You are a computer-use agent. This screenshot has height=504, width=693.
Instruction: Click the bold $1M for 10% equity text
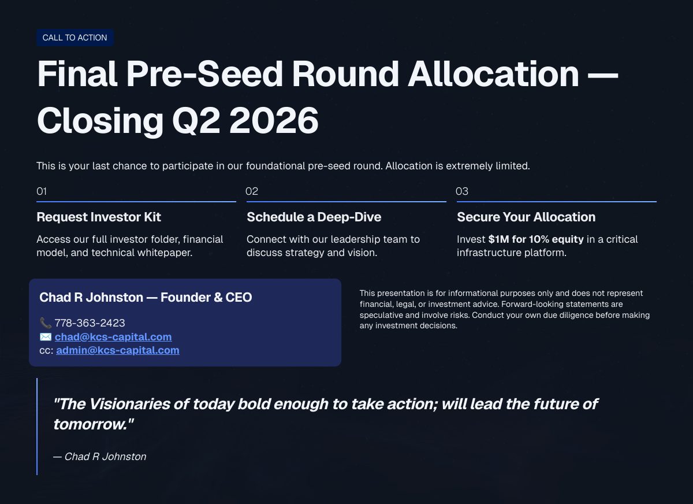point(536,239)
